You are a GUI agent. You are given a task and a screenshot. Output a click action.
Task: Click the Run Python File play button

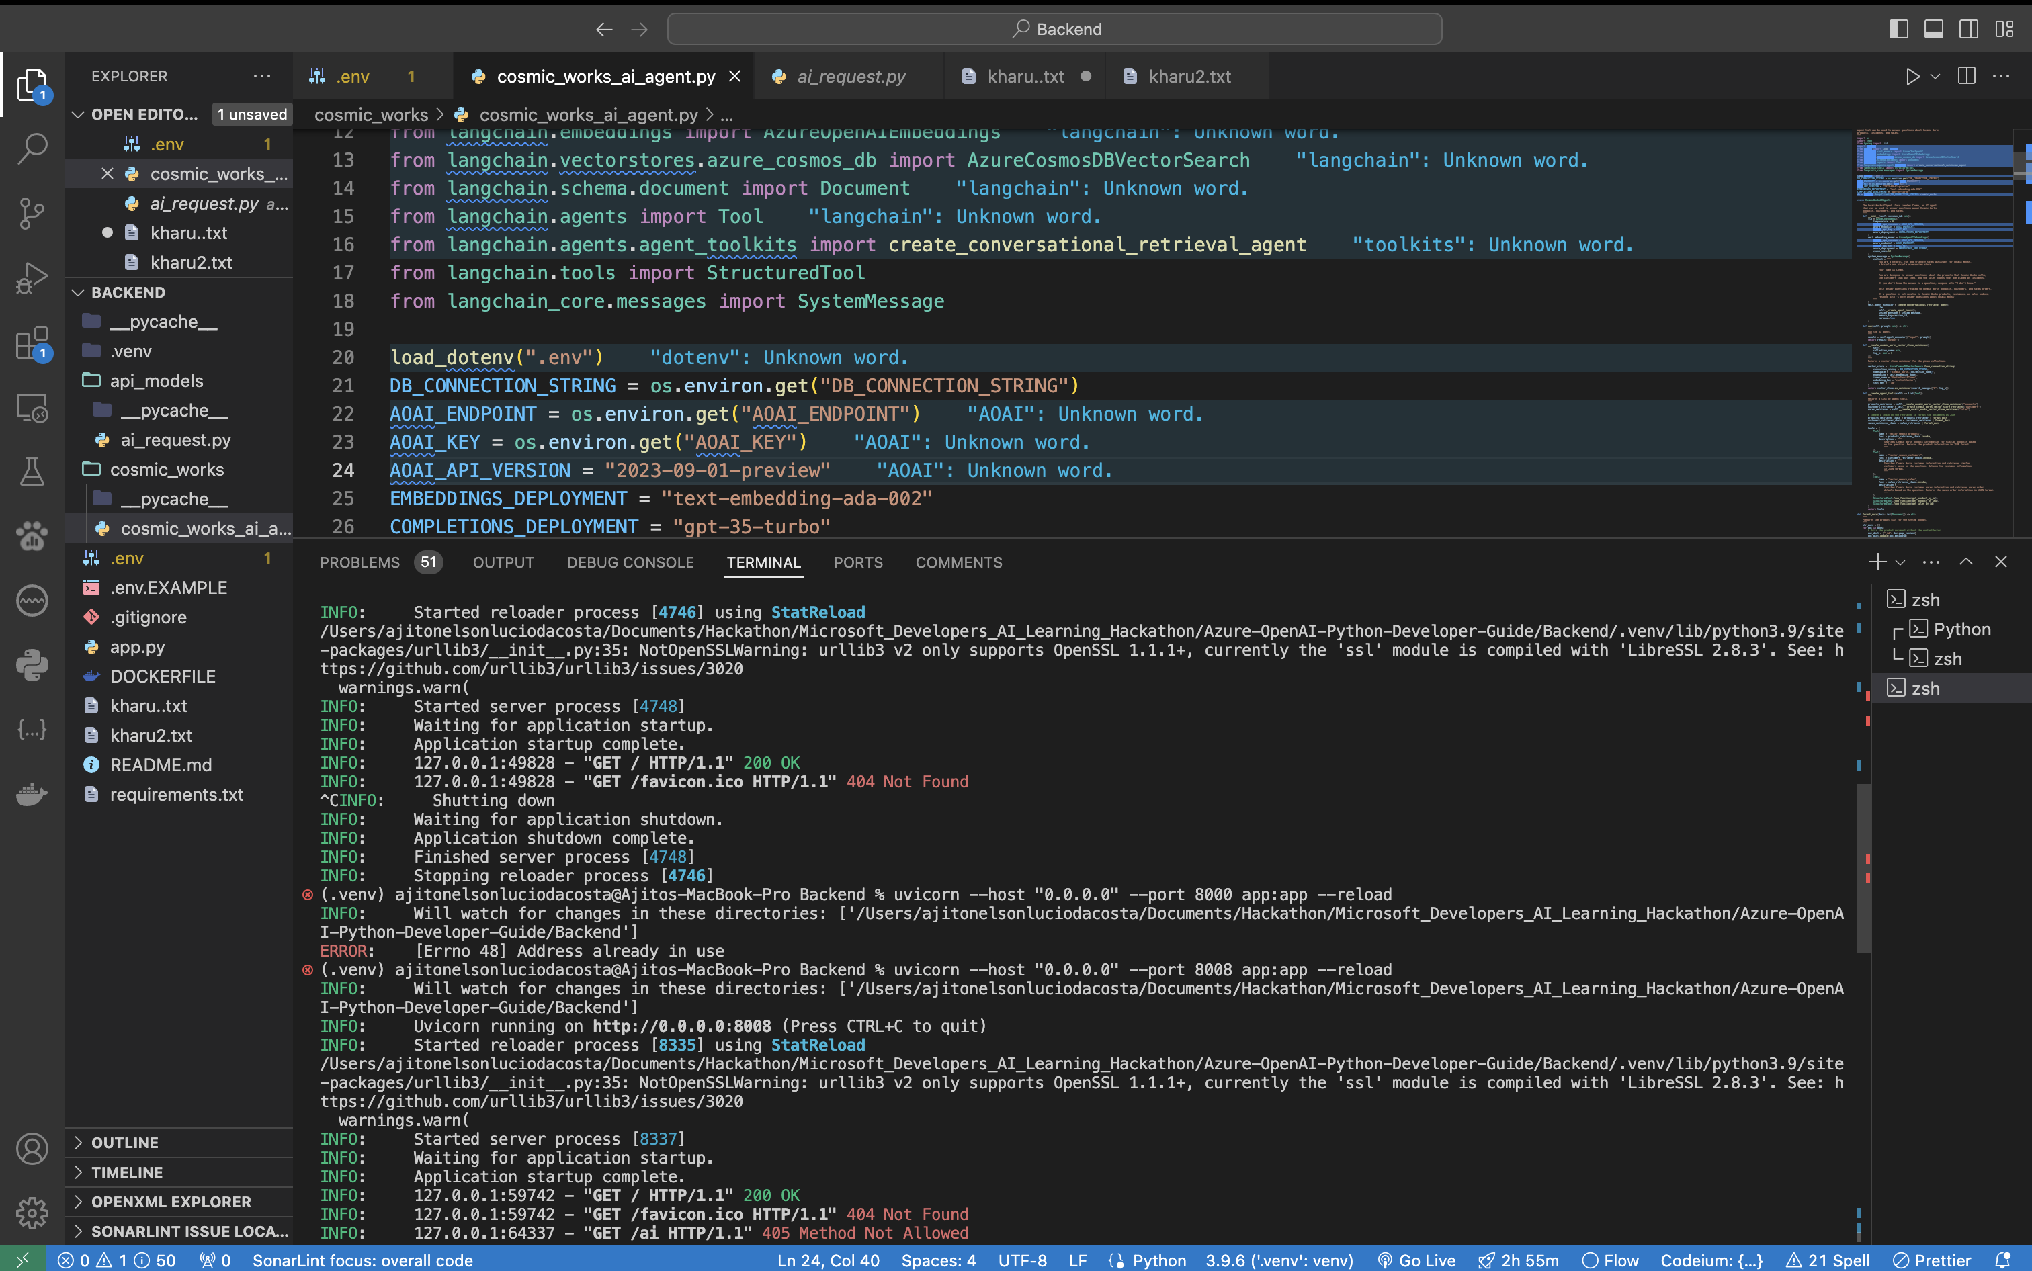(x=1912, y=77)
